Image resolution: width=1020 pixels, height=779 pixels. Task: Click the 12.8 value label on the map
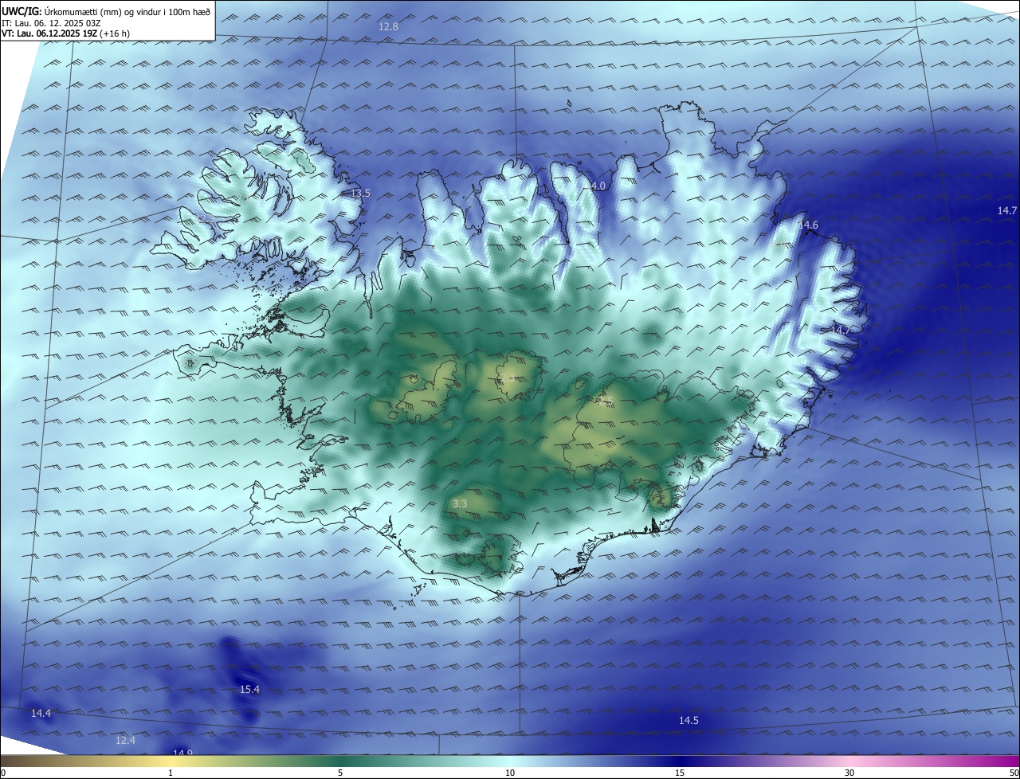[x=388, y=27]
